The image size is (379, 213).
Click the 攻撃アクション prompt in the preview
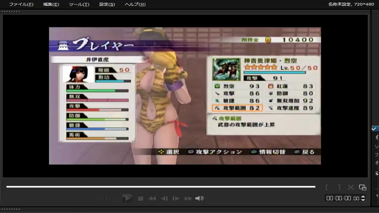(x=215, y=152)
